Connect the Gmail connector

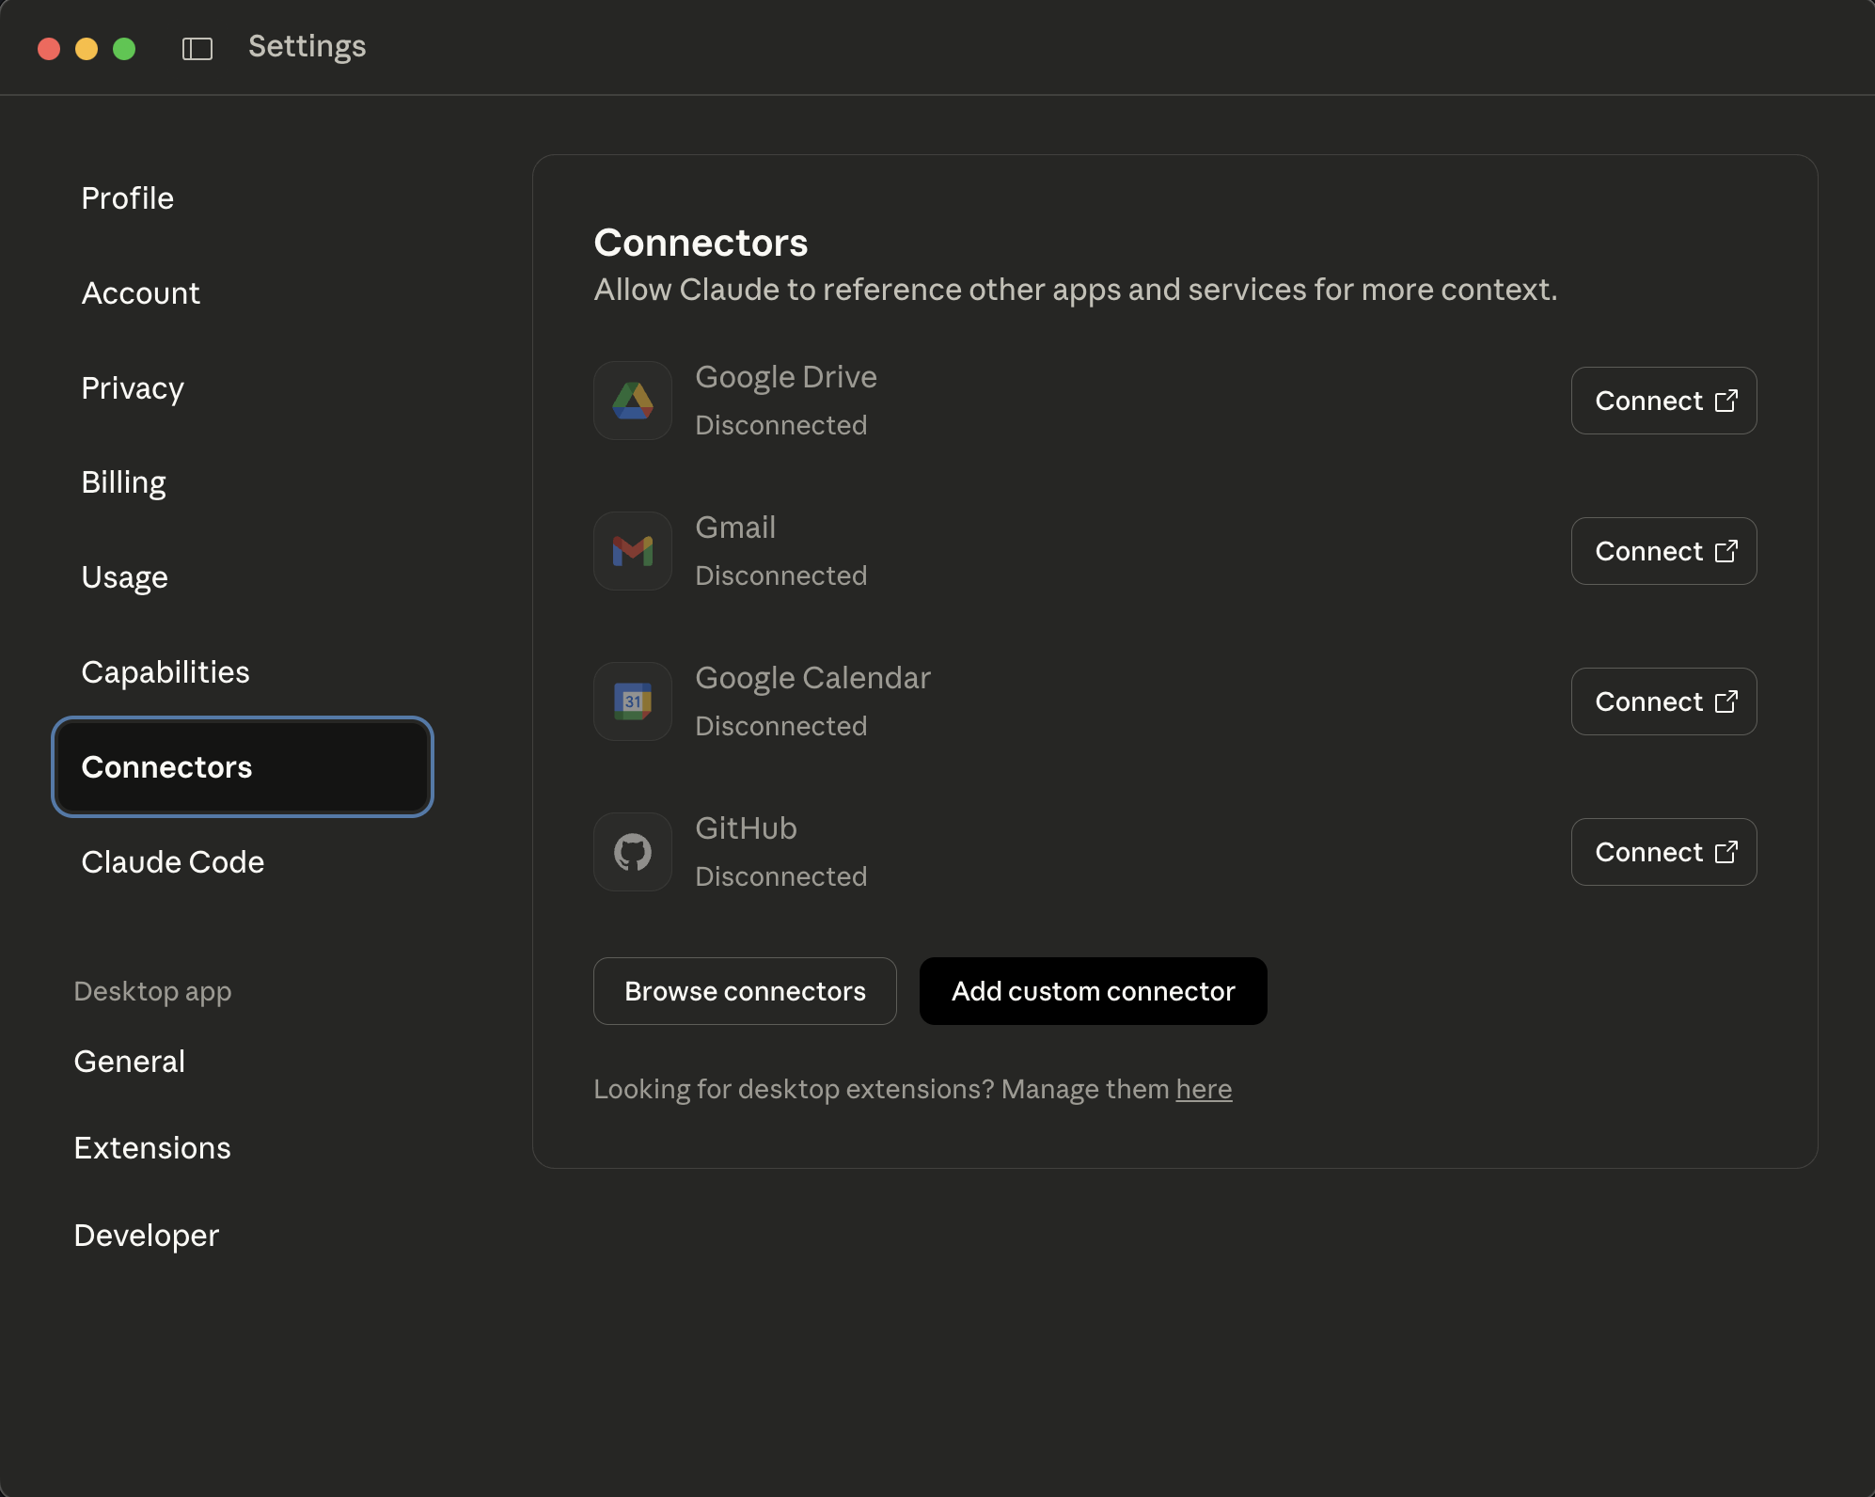pyautogui.click(x=1663, y=551)
